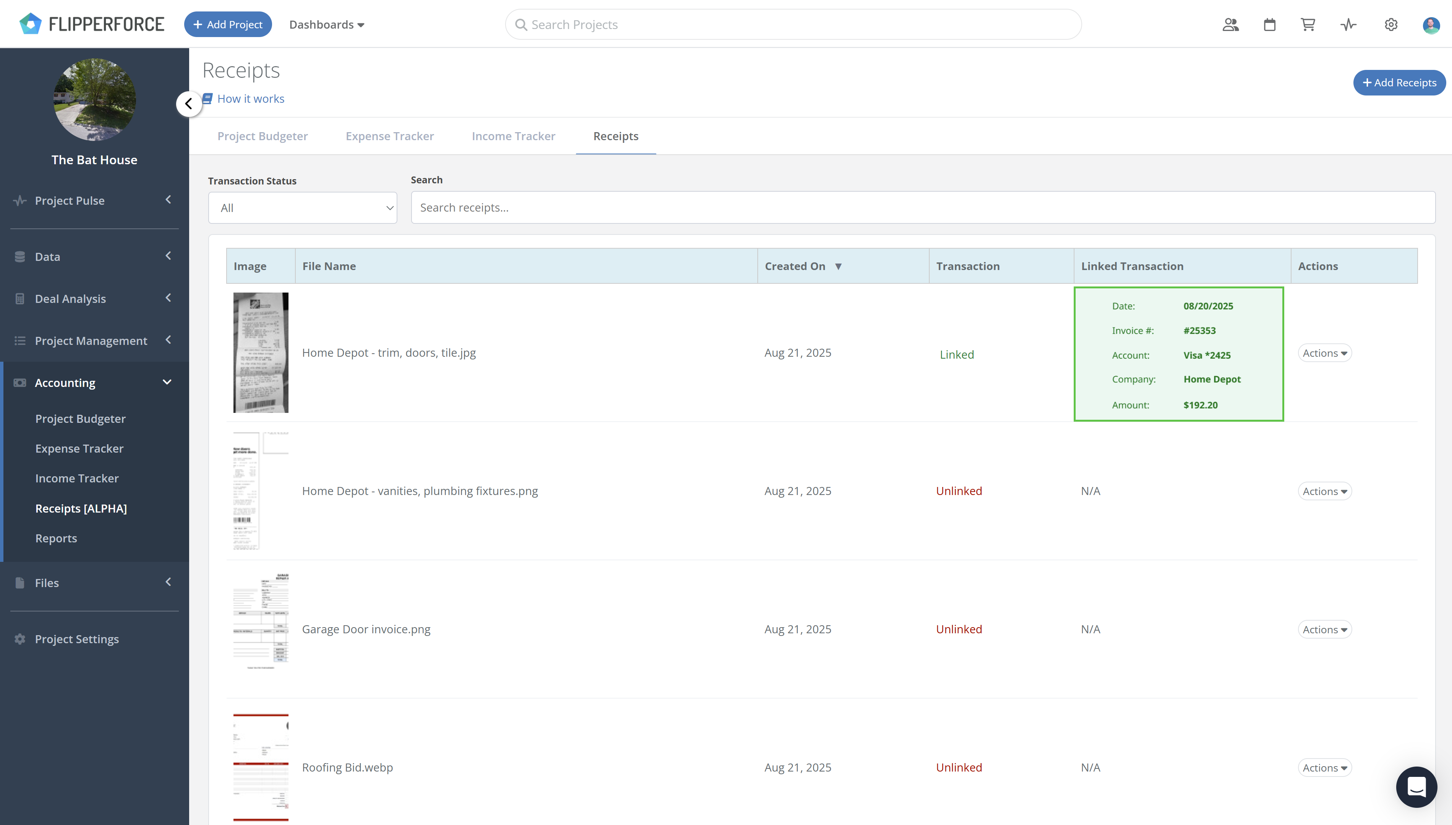Open the vanities plumbing fixtures receipt thumbnail
Viewport: 1452px width, 825px height.
coord(261,491)
